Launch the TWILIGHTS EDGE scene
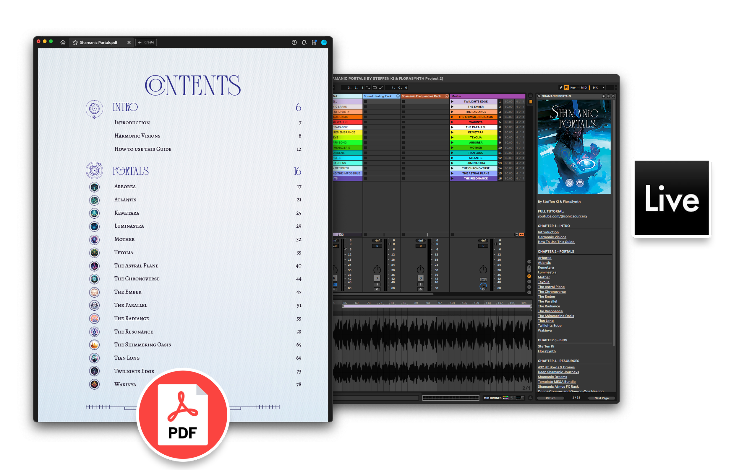The width and height of the screenshot is (739, 470). (x=452, y=102)
